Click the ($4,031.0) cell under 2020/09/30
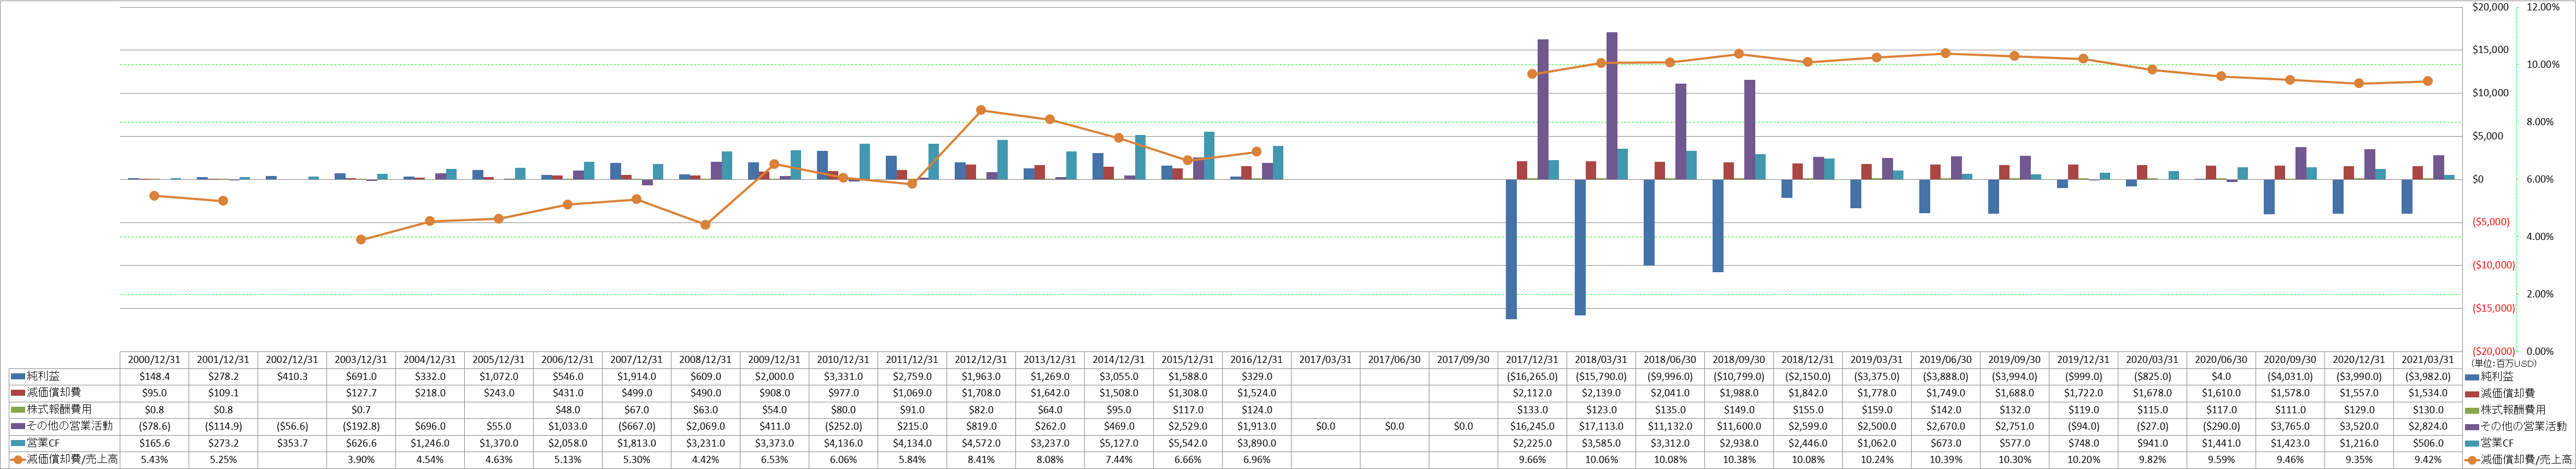 [2289, 377]
